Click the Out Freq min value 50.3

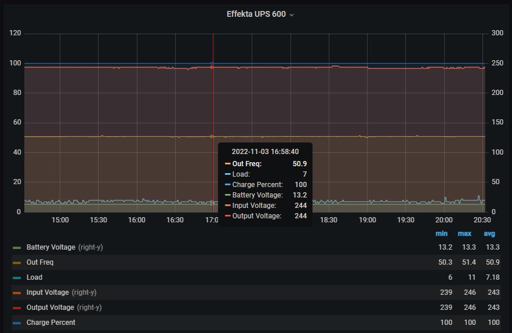(445, 262)
